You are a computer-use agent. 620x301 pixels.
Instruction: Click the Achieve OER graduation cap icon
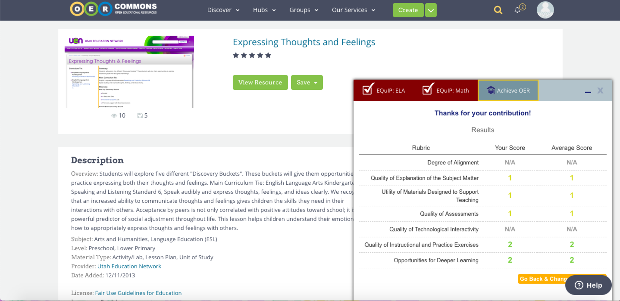coord(491,90)
